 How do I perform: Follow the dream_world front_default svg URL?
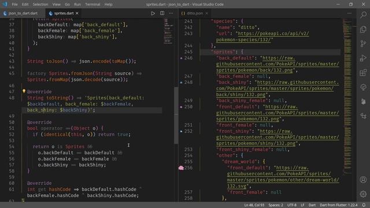283,177
